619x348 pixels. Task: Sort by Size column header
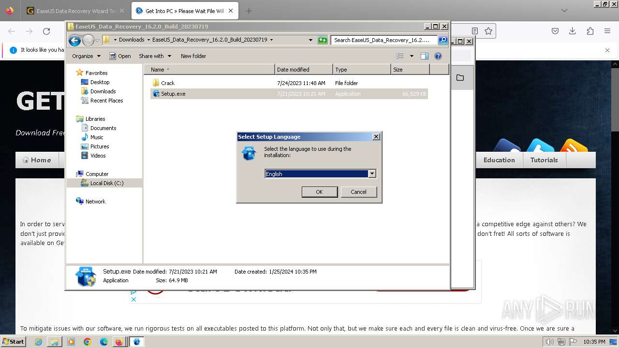pyautogui.click(x=410, y=70)
